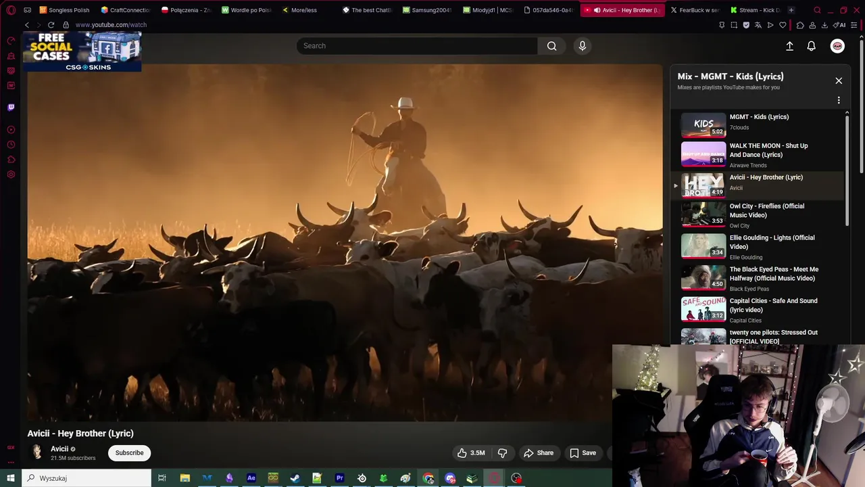The height and width of the screenshot is (487, 865).
Task: Click the Share button
Action: click(x=539, y=453)
